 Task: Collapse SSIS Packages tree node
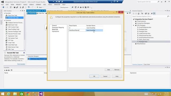[134, 25]
